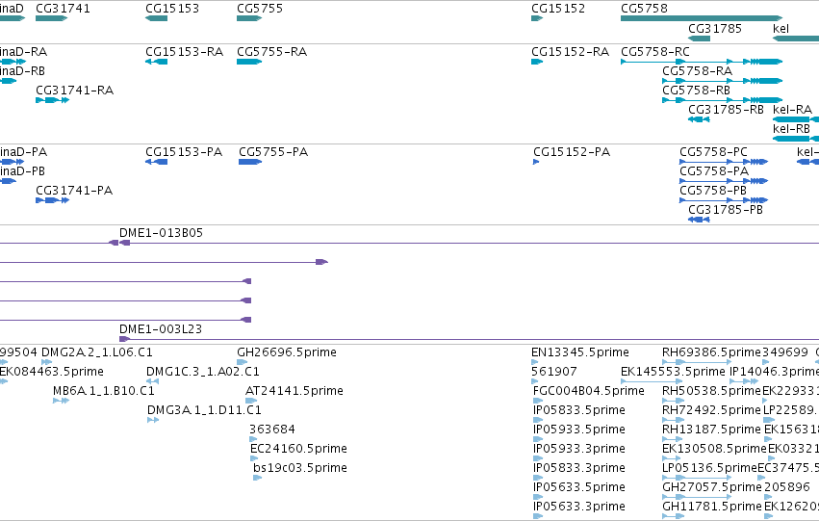This screenshot has width=819, height=521.
Task: Click the bs19c03.5prime EST arrow
Action: pyautogui.click(x=258, y=478)
